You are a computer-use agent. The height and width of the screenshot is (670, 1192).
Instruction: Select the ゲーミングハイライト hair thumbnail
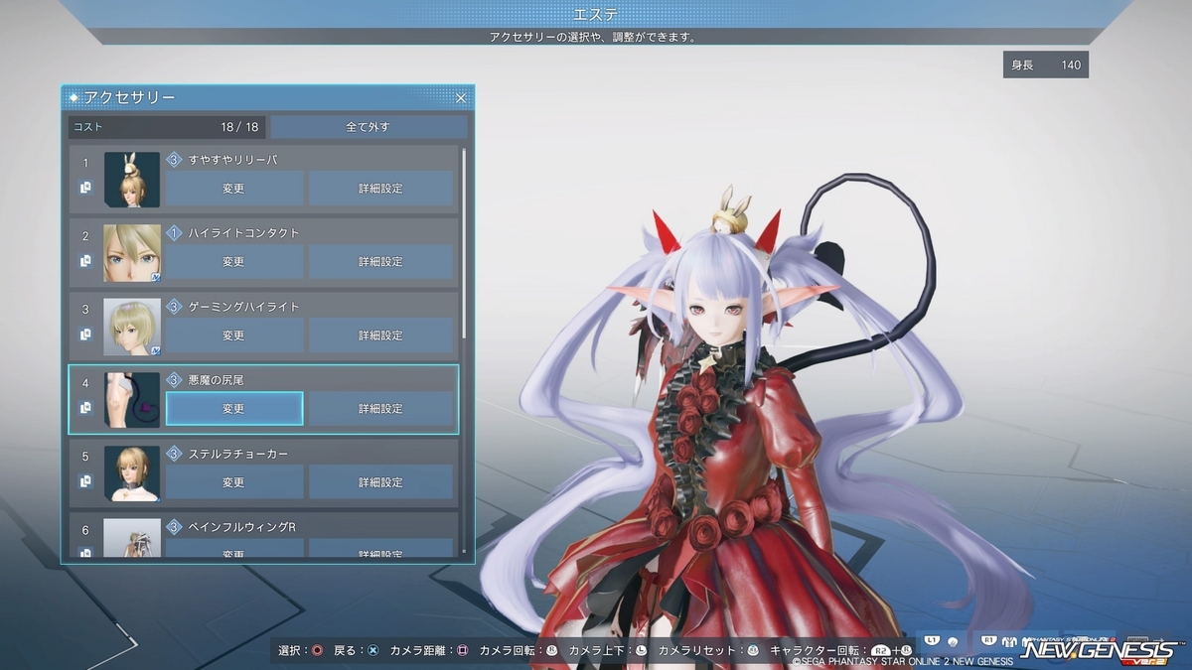132,327
